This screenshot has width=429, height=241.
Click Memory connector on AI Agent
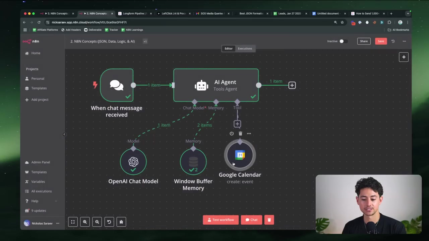pos(216,102)
